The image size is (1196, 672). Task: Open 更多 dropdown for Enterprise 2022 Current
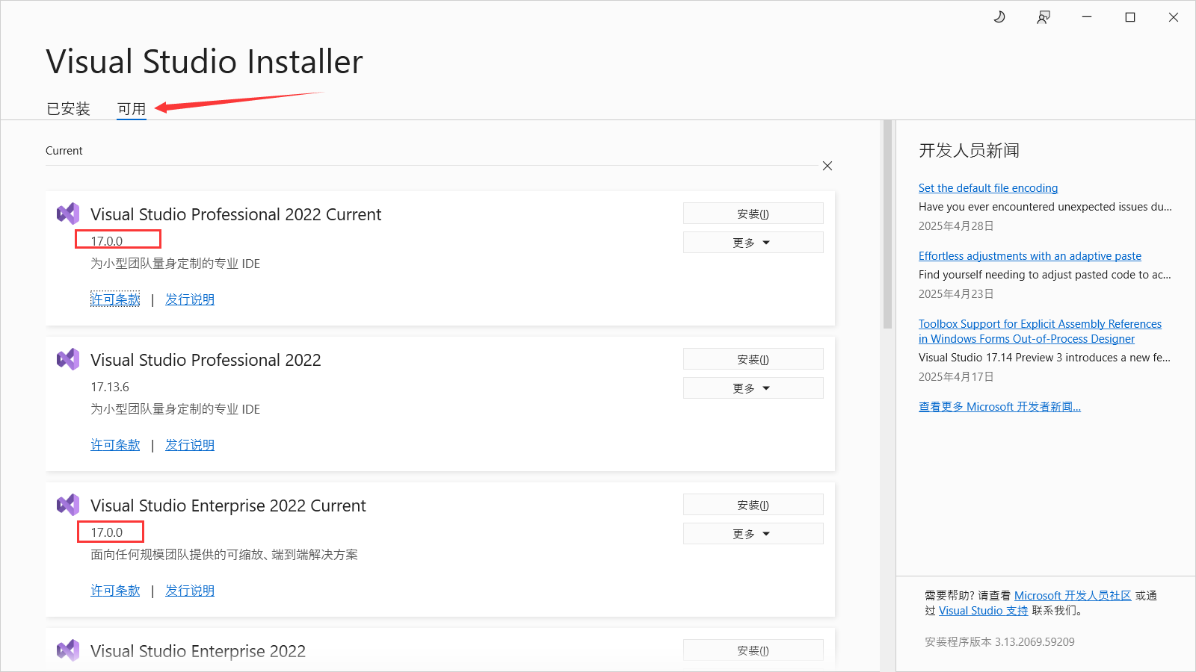[x=753, y=533]
